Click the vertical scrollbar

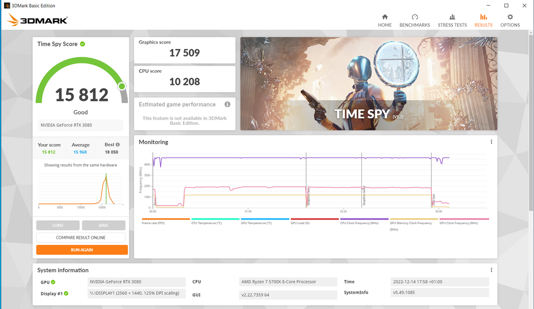[x=531, y=122]
